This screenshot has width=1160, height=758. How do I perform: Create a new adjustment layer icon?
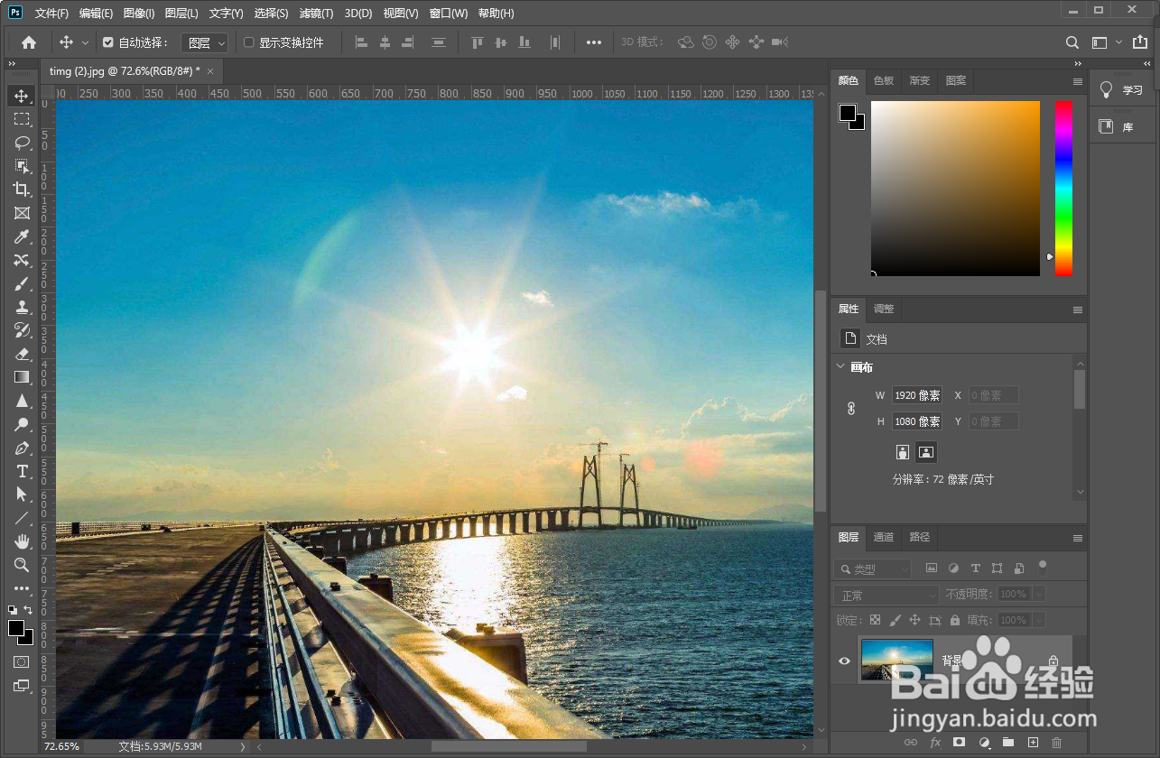click(984, 743)
